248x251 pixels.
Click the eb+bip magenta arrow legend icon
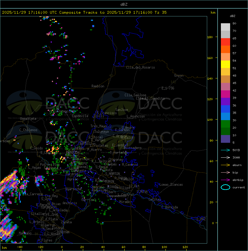[x=225, y=180]
